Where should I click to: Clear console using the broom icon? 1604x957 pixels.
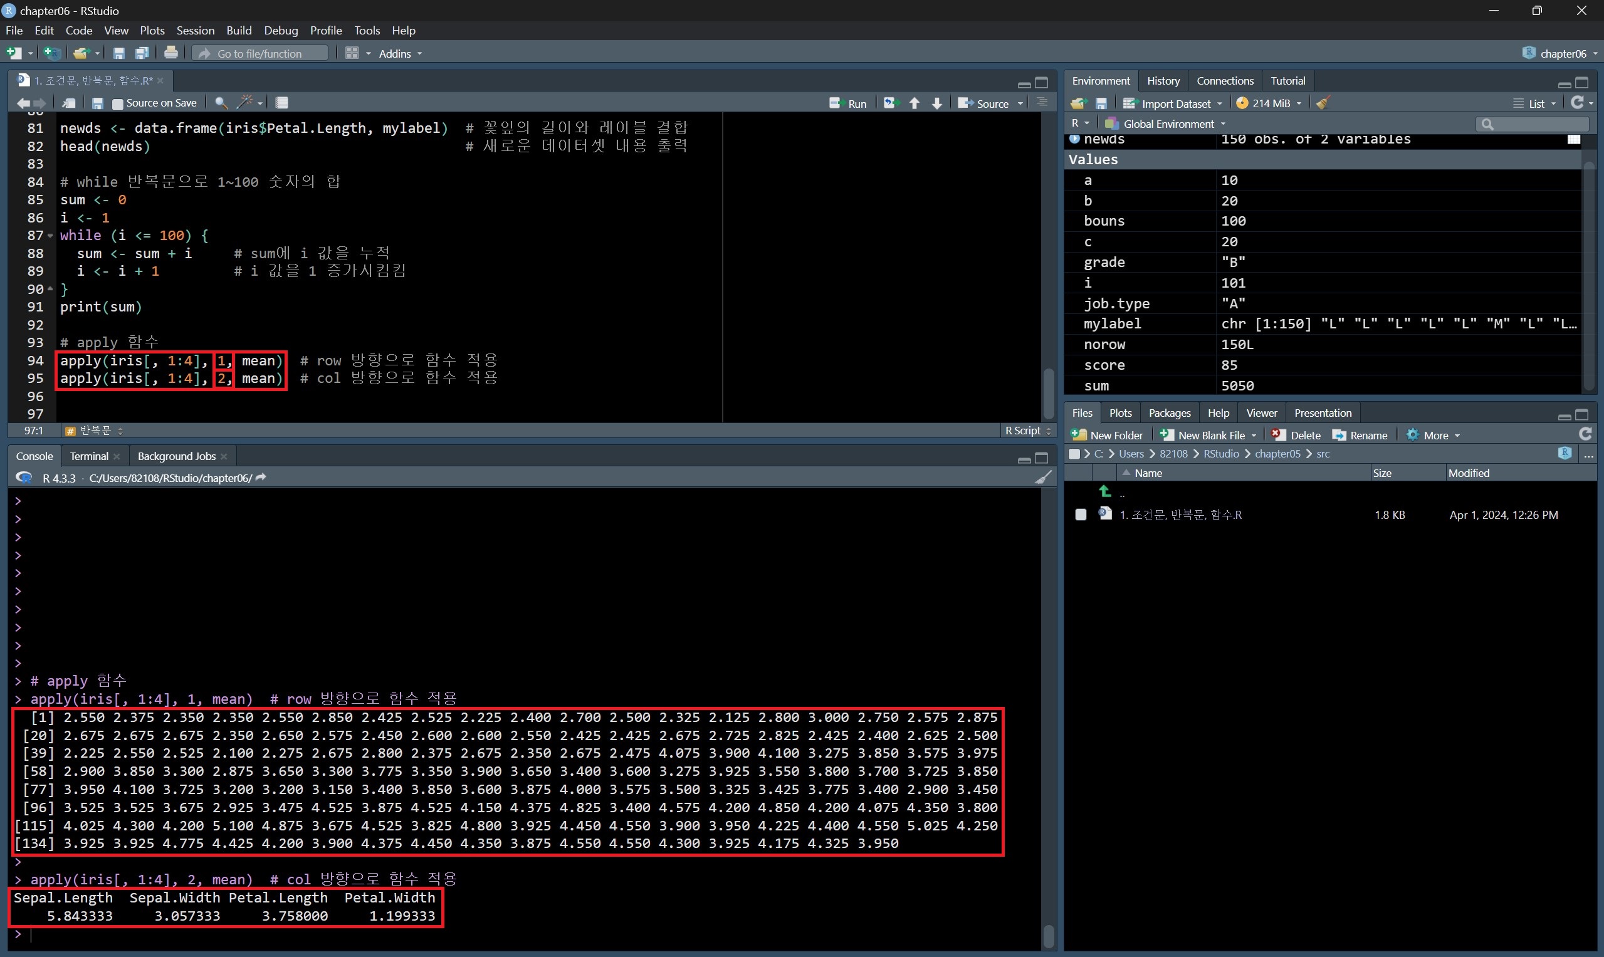(1043, 477)
